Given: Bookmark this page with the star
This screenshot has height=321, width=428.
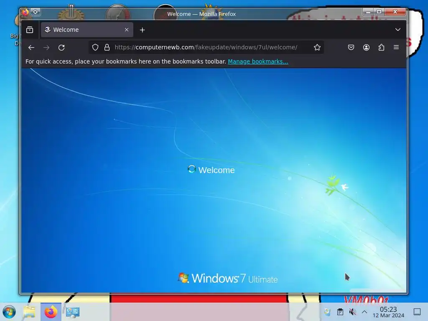Looking at the screenshot, I should (x=317, y=48).
